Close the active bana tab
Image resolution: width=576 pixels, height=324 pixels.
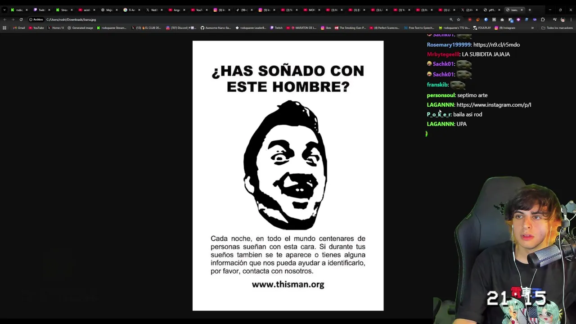click(522, 10)
